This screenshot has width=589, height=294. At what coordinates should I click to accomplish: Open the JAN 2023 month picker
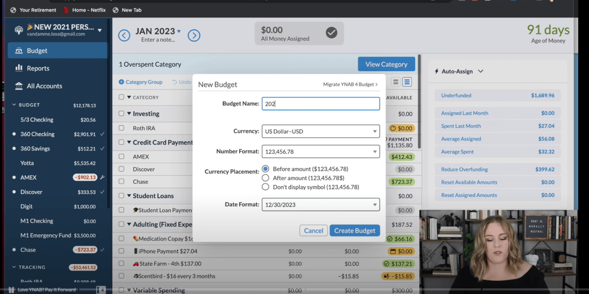point(158,31)
